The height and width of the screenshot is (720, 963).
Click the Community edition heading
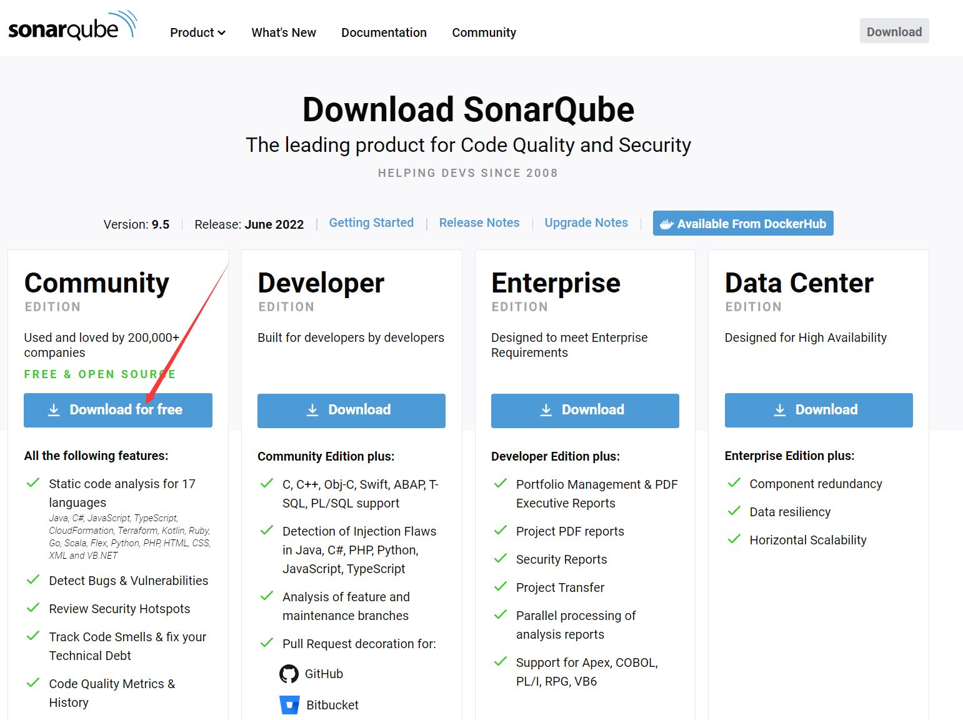(x=97, y=283)
